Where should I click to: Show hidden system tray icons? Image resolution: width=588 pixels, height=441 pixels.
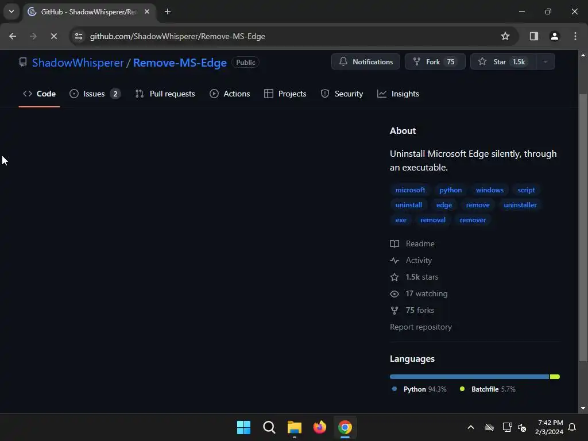471,427
